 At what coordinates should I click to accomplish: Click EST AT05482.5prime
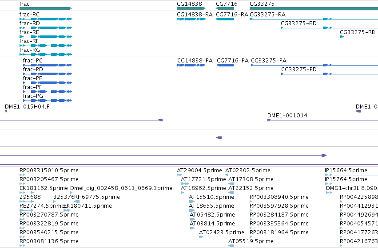192,219
